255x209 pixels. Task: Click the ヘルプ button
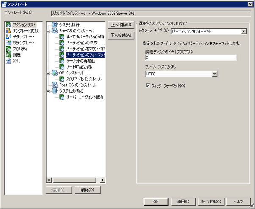238,201
